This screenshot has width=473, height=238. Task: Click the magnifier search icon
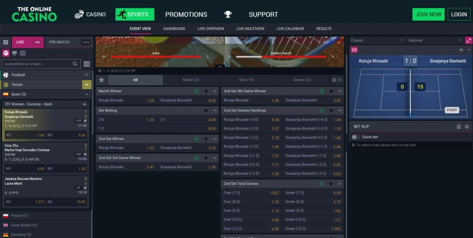(x=75, y=64)
